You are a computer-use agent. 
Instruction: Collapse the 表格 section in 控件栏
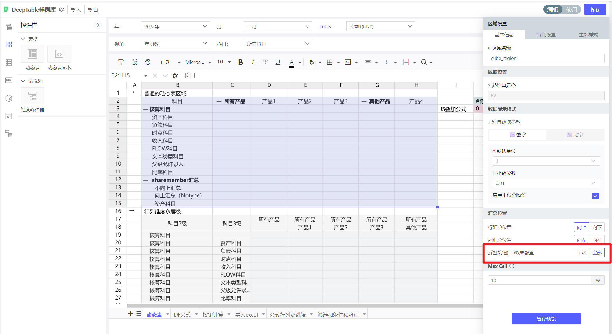coord(23,39)
